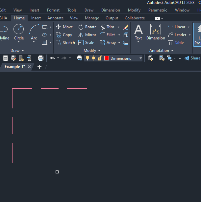Start the Dimension tool
Screen dimensions: 201x202
tap(156, 32)
